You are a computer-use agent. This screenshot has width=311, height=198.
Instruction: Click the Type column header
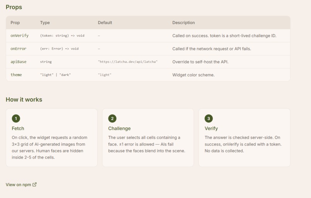45,23
